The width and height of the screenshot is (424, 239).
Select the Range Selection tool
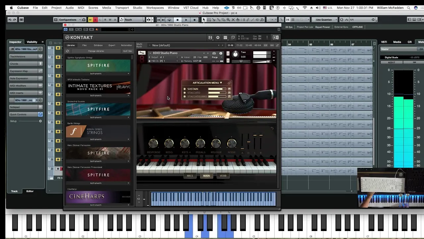[209, 20]
